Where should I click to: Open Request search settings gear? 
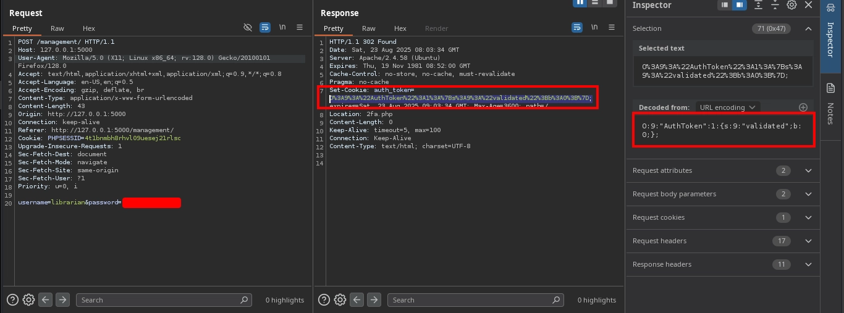pyautogui.click(x=28, y=300)
